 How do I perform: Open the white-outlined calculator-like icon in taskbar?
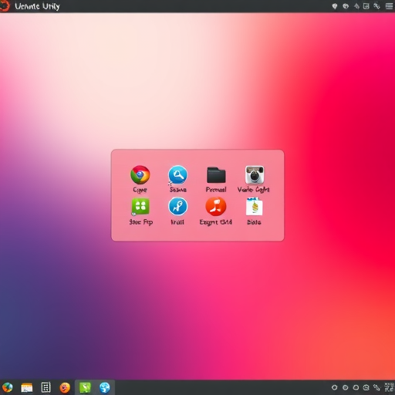46,387
